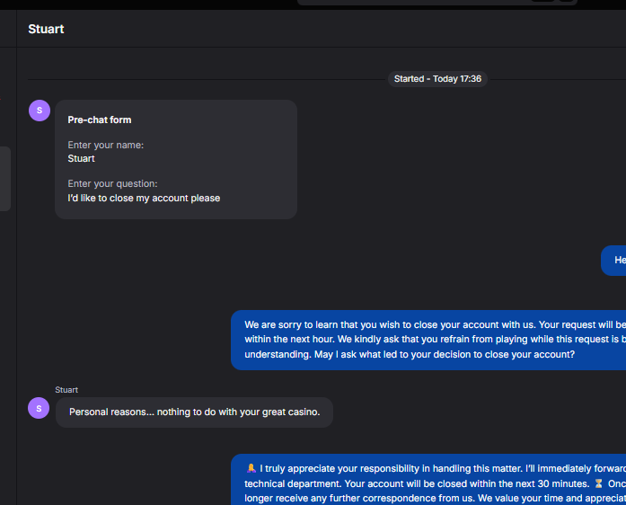The width and height of the screenshot is (626, 505).
Task: Click the account closed within 30 minutes sentence
Action: click(x=467, y=483)
